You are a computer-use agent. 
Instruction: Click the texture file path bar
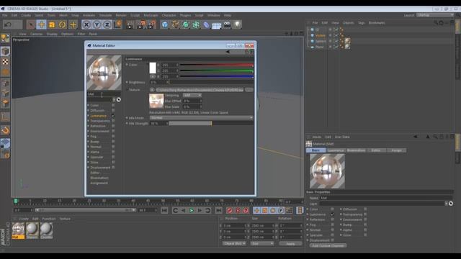(200, 90)
